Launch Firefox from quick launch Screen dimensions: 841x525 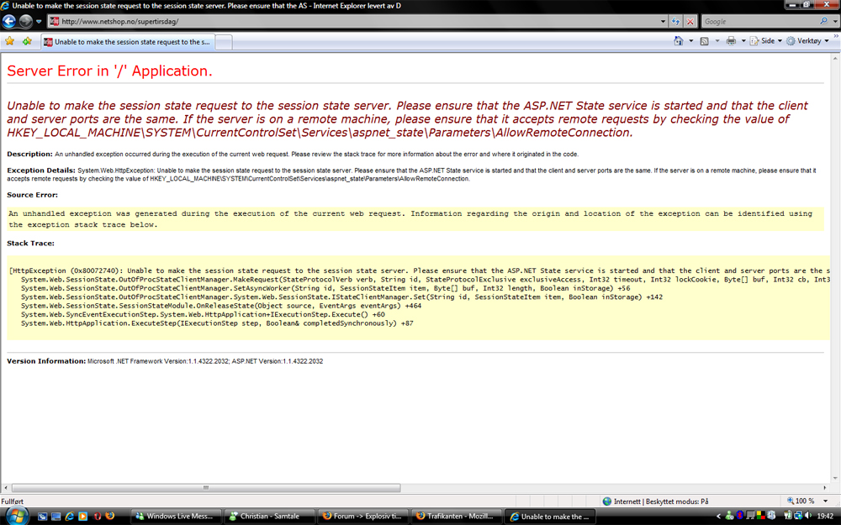pyautogui.click(x=110, y=517)
